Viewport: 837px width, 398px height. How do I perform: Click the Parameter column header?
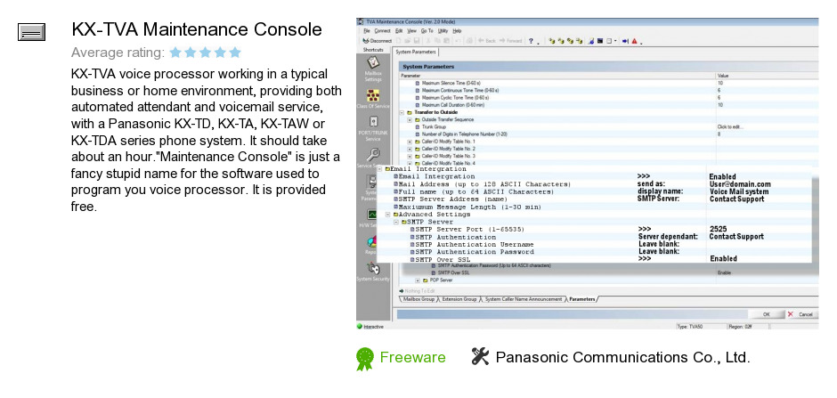[x=411, y=76]
